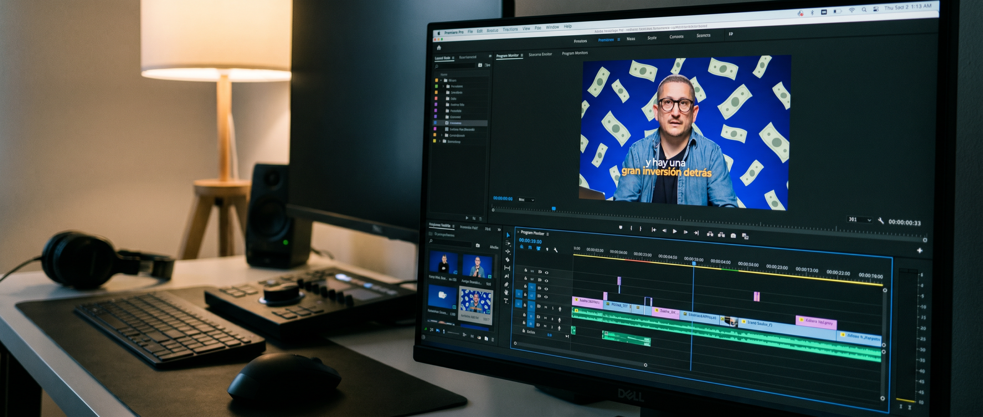Click the Wi-Fi icon in menu bar
The image size is (983, 417).
pyautogui.click(x=851, y=10)
